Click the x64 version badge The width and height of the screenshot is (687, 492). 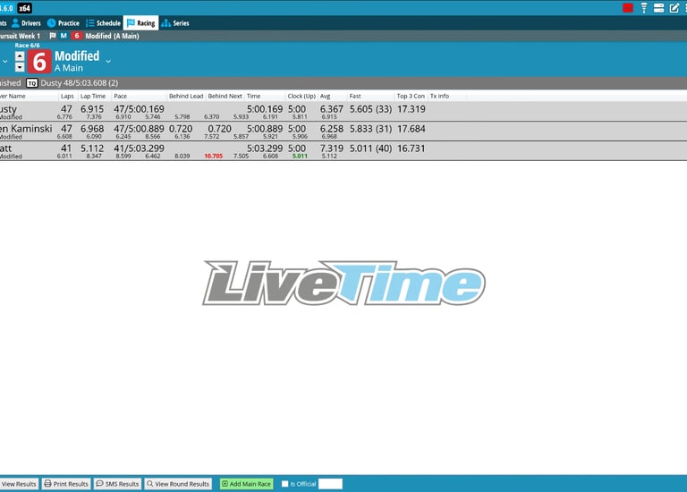click(x=24, y=8)
